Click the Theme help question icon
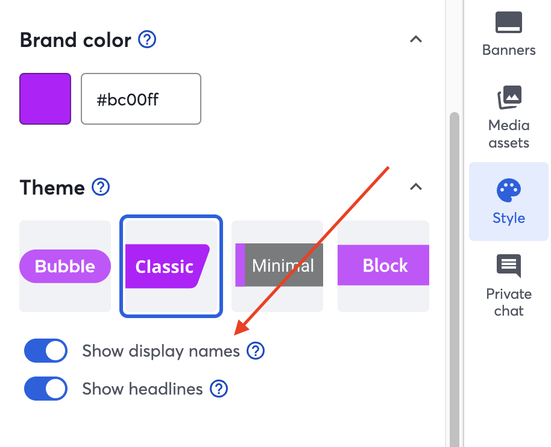Screen dimensions: 551x447 (x=101, y=187)
